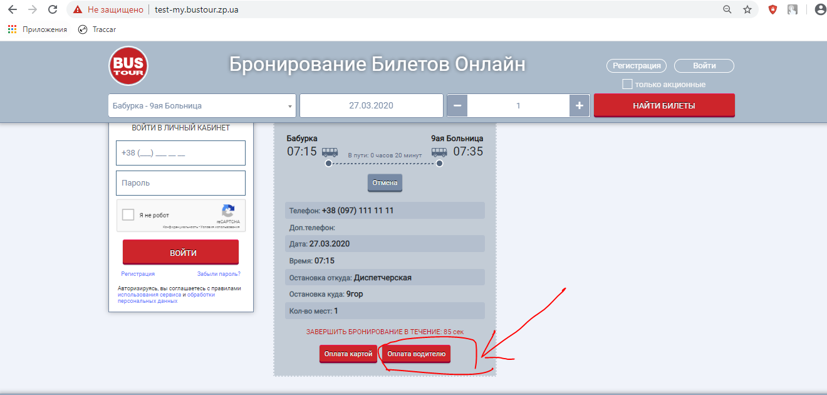Focus the phone number field +38
Viewport: 827px width, 395px height.
point(180,153)
